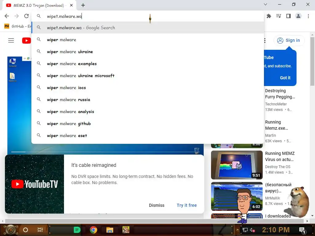315x236 pixels.
Task: Toggle the Chrome side panel icon
Action: 289,16
